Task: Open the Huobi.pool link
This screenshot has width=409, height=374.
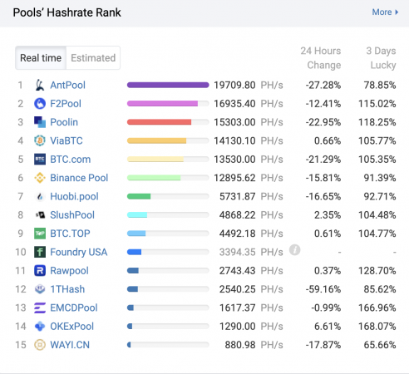Action: (x=74, y=196)
